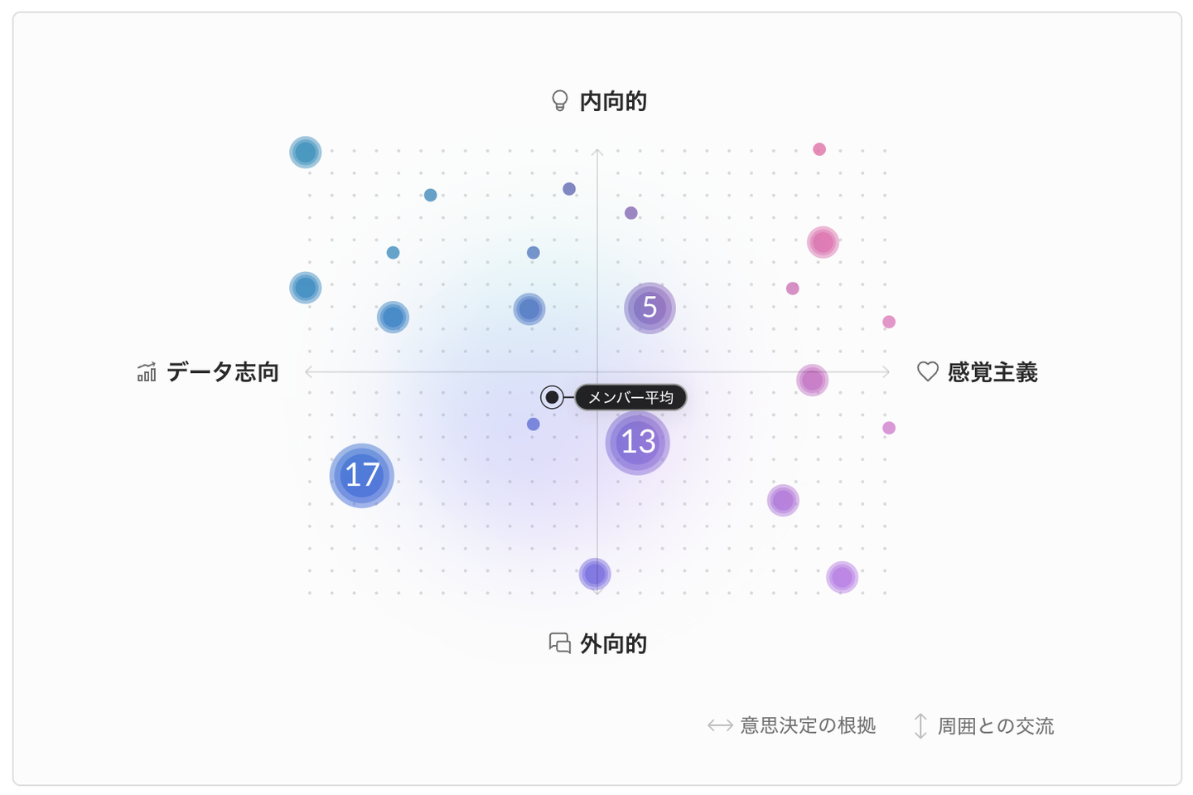Image resolution: width=1193 pixels, height=795 pixels.
Task: Select the teal bubble at the chart's top-left corner
Action: pos(306,153)
